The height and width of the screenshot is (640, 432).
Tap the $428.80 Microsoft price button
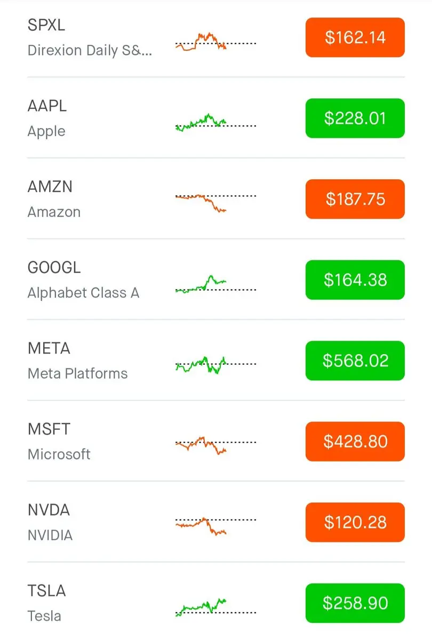[x=355, y=442]
